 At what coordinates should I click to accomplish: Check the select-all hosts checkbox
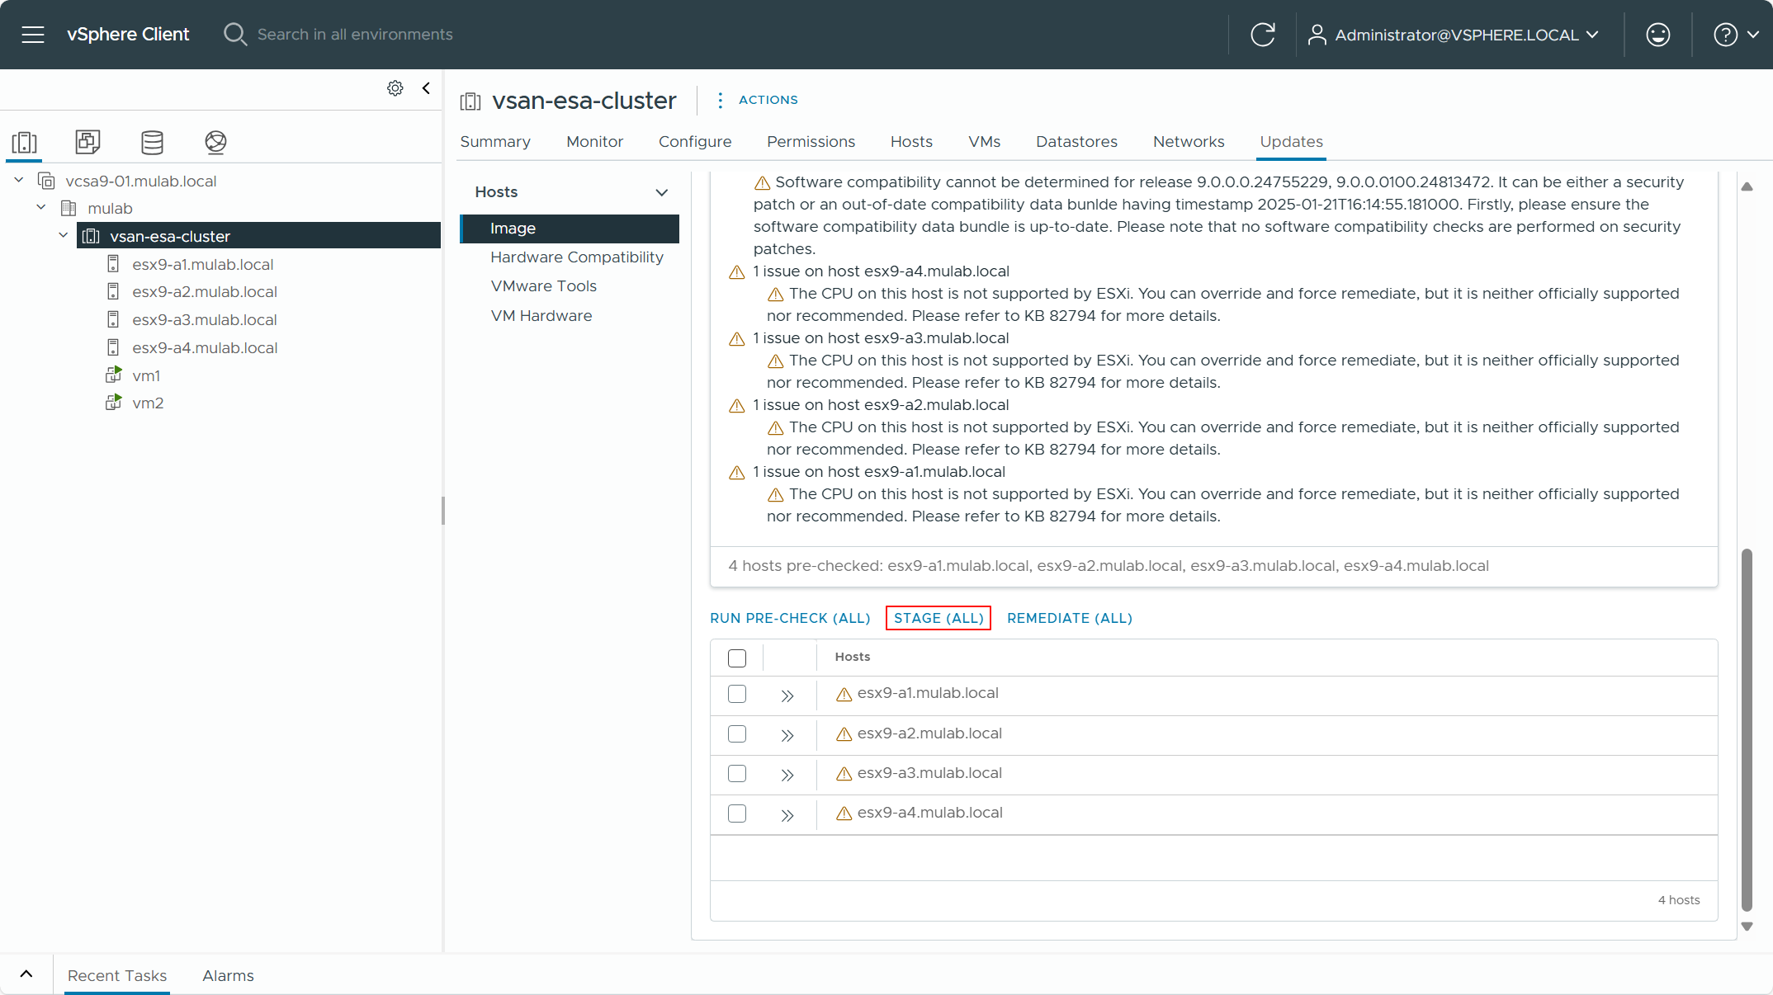[x=737, y=658]
